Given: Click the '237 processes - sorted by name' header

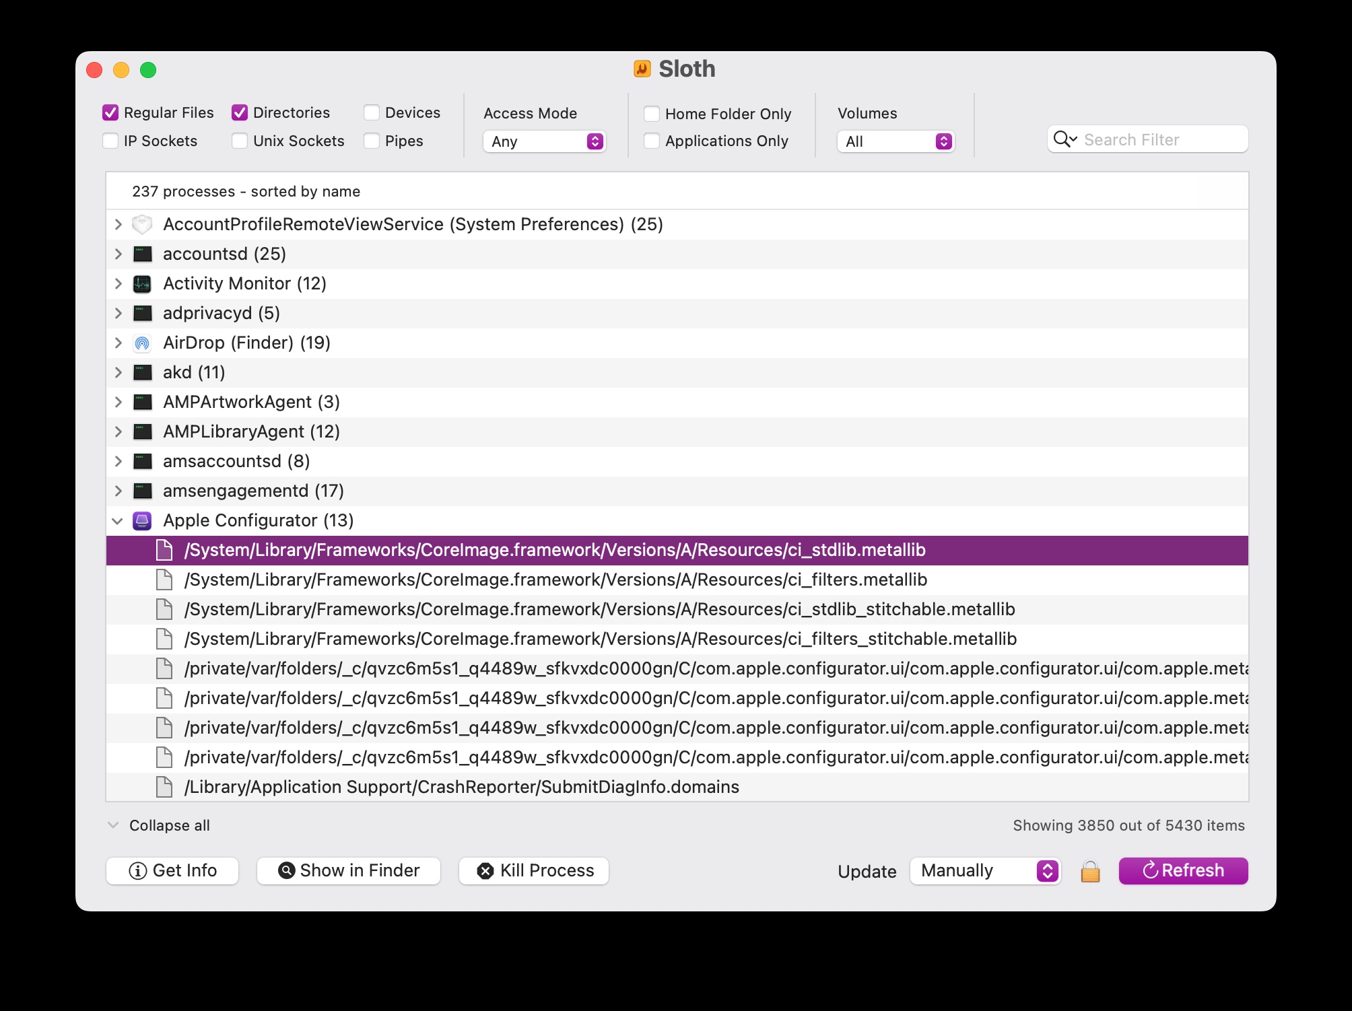Looking at the screenshot, I should [x=246, y=191].
